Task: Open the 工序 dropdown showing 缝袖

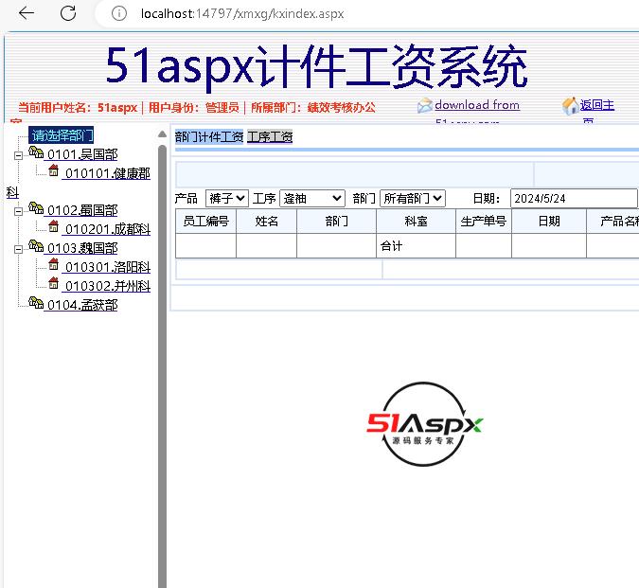Action: click(x=311, y=198)
